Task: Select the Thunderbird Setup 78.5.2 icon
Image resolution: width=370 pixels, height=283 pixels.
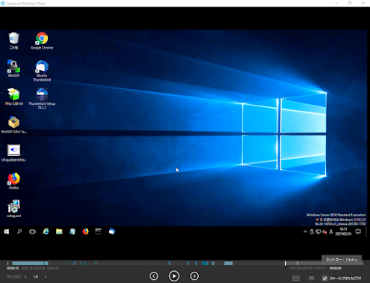Action: click(x=42, y=98)
